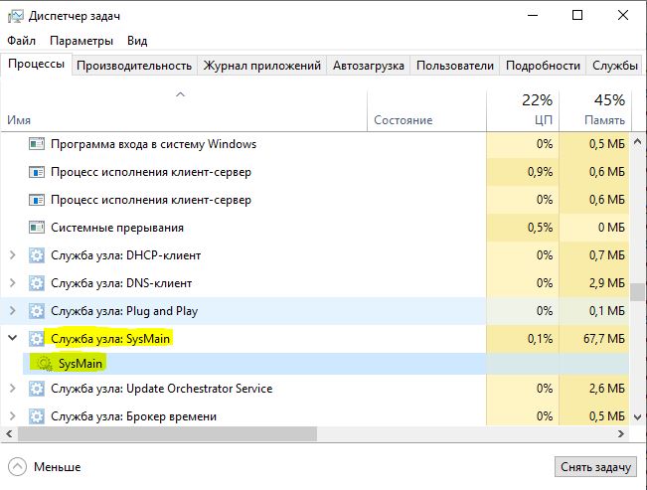Viewport: 647px width, 490px height.
Task: Switch to Службы tab
Action: pos(615,66)
